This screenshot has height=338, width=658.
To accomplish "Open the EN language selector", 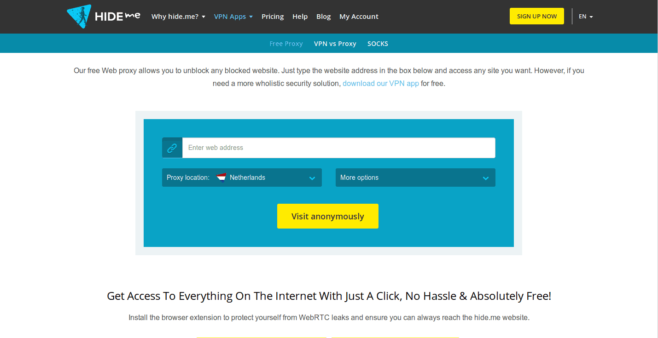I will [586, 16].
